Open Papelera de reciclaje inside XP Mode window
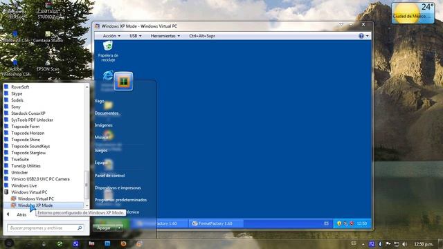This screenshot has width=443, height=249. [108, 51]
